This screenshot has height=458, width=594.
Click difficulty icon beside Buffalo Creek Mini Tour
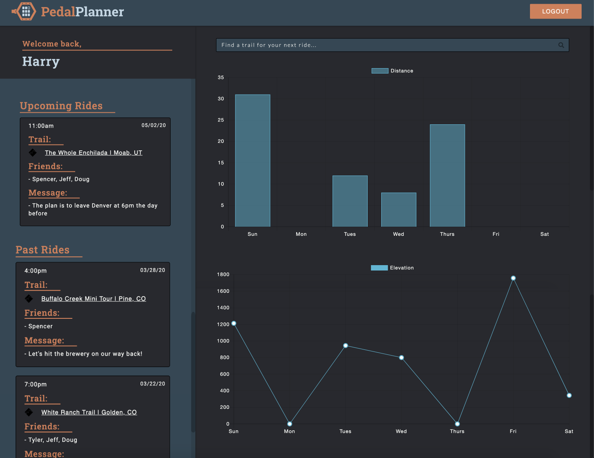[x=29, y=298]
